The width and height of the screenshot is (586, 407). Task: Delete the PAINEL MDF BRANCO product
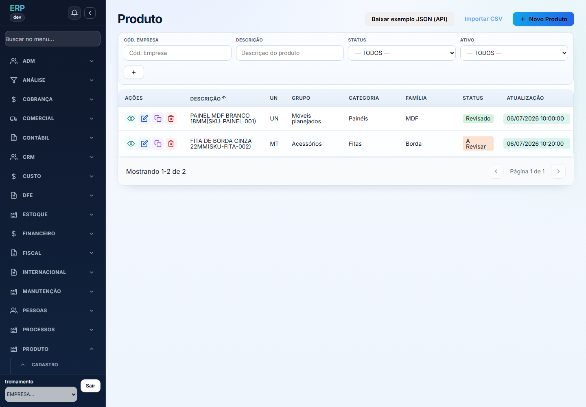tap(171, 118)
